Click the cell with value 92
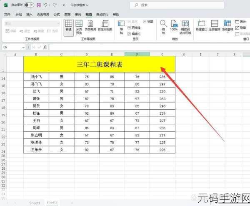Viewport: 250px width, 206px height. pyautogui.click(x=87, y=113)
